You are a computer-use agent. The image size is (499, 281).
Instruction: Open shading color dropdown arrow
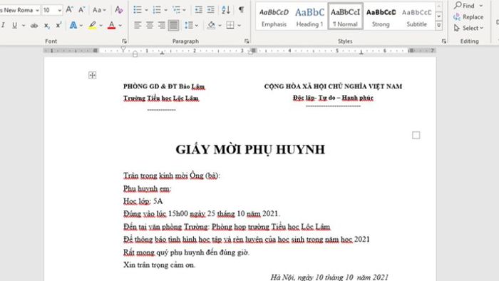[220, 26]
